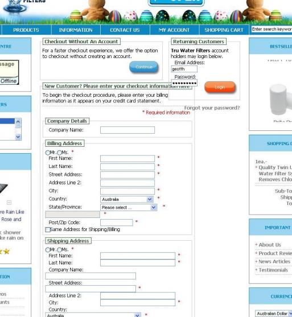Focus the search keyword box
The height and width of the screenshot is (317, 292).
272,30
